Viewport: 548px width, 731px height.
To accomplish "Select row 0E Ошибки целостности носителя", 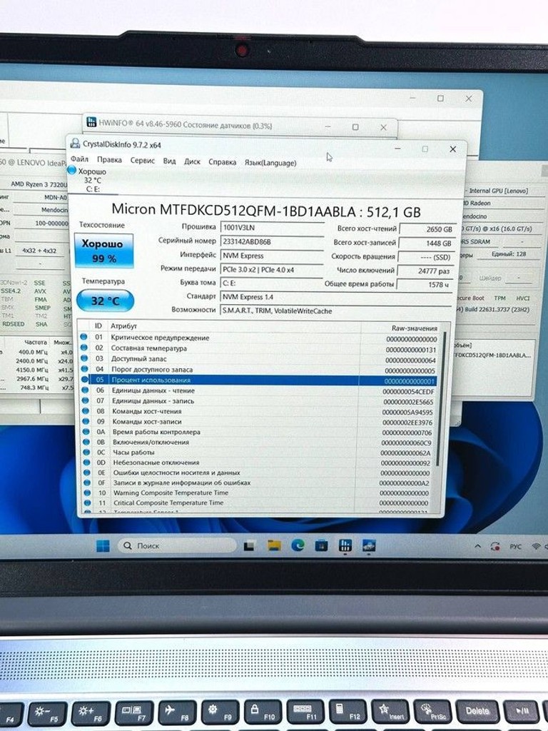I will 259,473.
